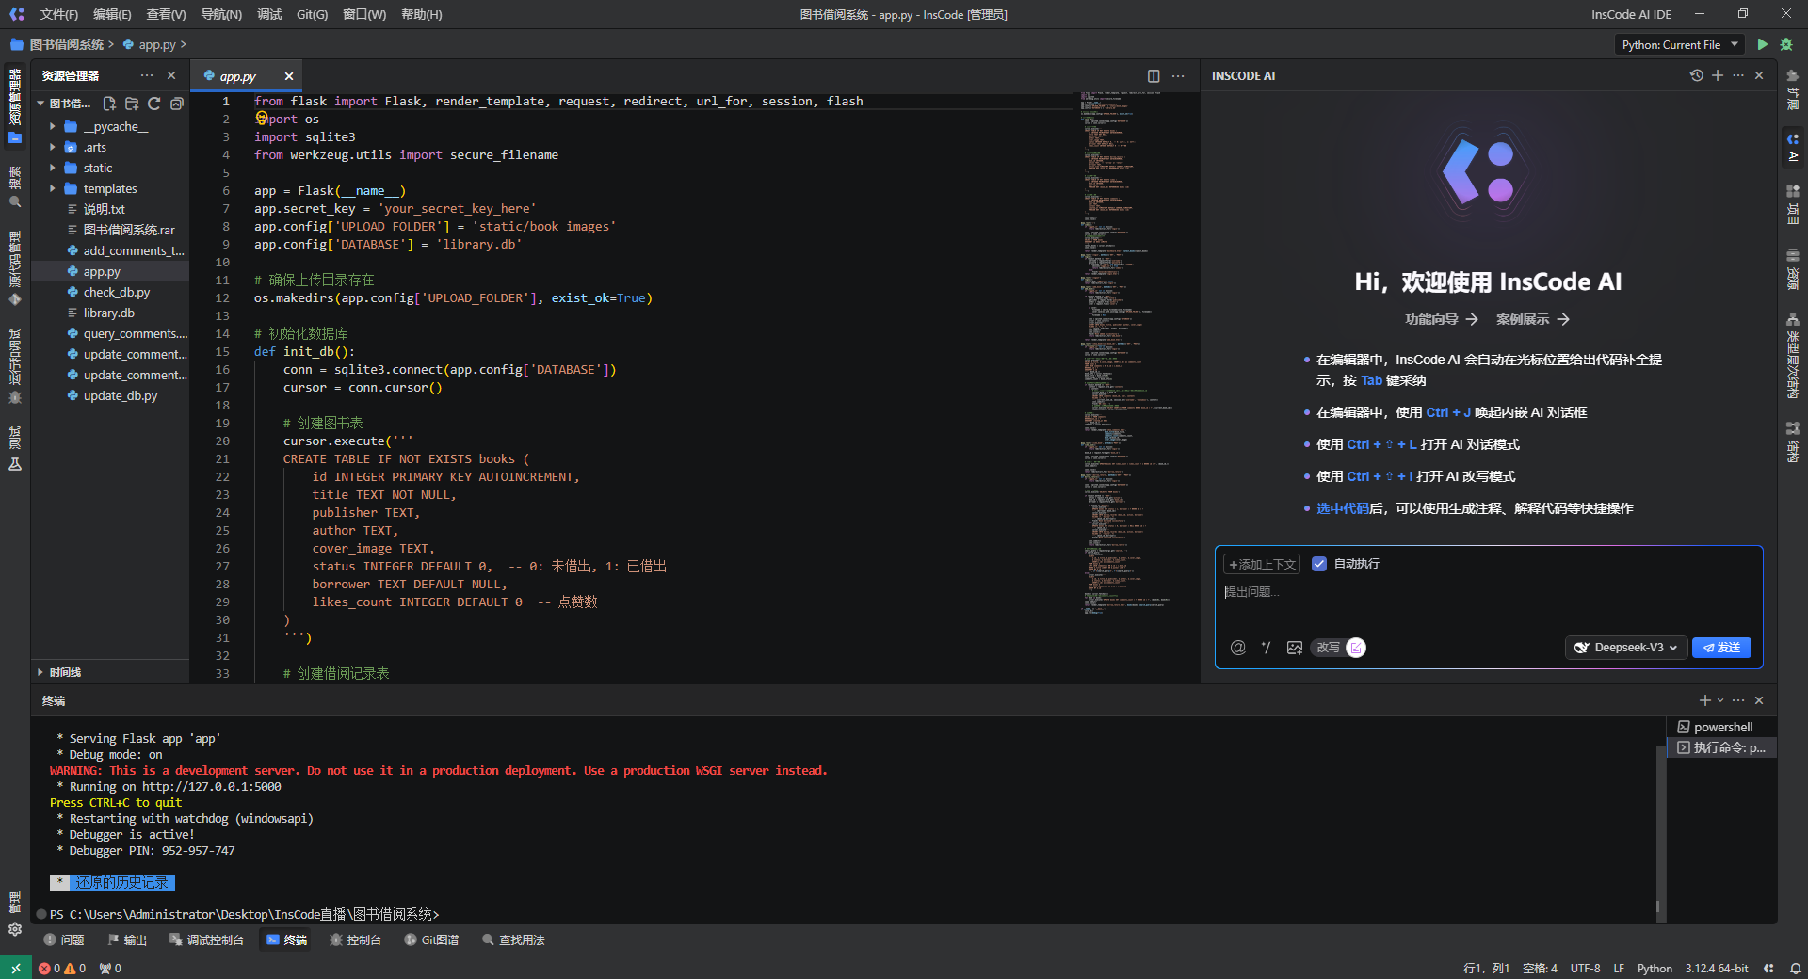Toggle the 自动执行 checkbox
The height and width of the screenshot is (979, 1808).
1319,564
